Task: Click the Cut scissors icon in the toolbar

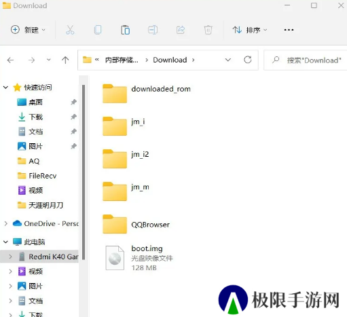Action: tap(70, 30)
